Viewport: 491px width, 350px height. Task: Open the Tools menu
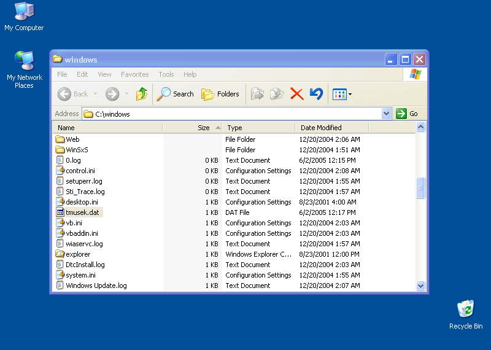[166, 74]
